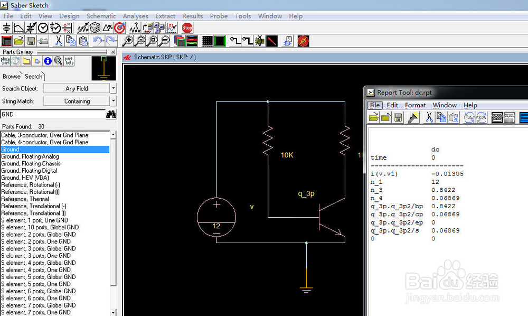528x316 pixels.
Task: Open the Design menu
Action: [x=69, y=16]
